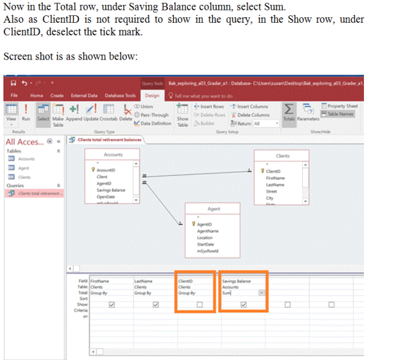Switch to the External Data tab
This screenshot has width=402, height=360.
84,96
